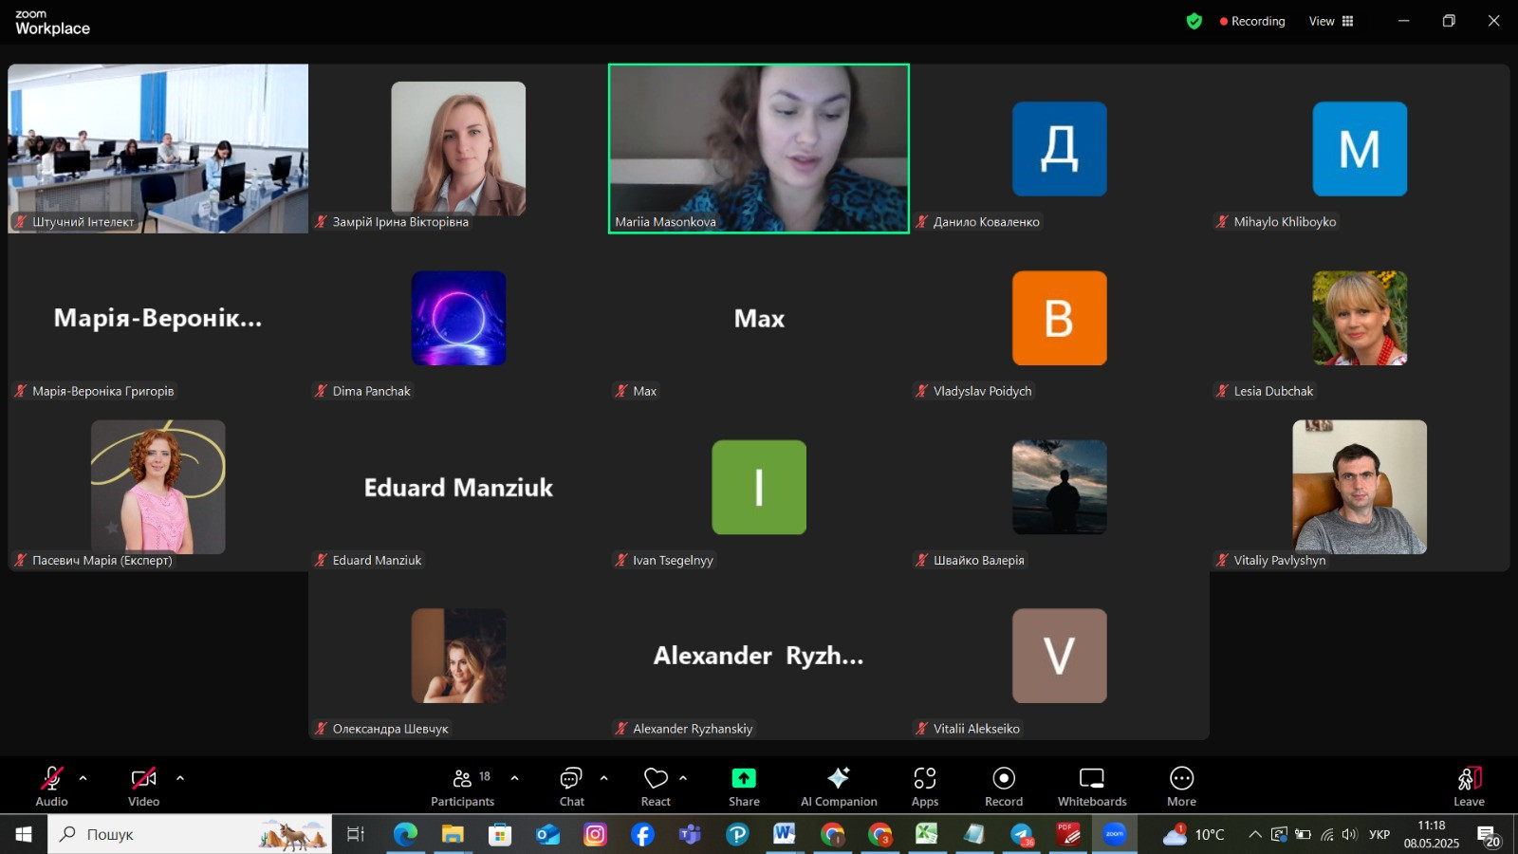The width and height of the screenshot is (1518, 854).
Task: Start the Video camera button
Action: click(x=143, y=786)
